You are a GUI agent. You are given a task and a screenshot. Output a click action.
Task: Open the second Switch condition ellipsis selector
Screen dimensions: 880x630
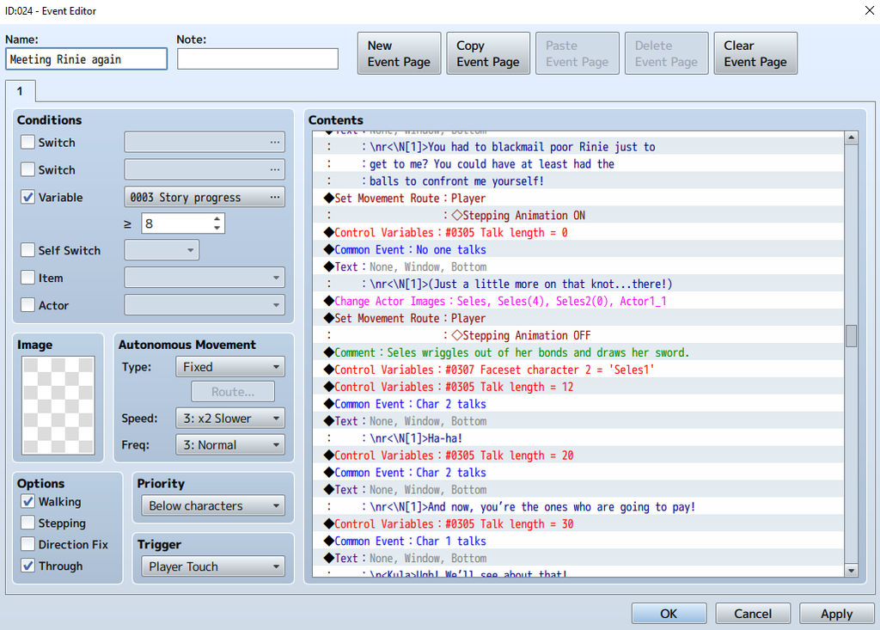[274, 169]
